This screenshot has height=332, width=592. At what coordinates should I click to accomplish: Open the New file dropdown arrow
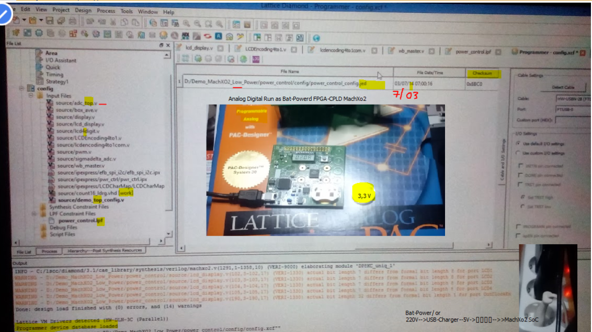pos(24,20)
